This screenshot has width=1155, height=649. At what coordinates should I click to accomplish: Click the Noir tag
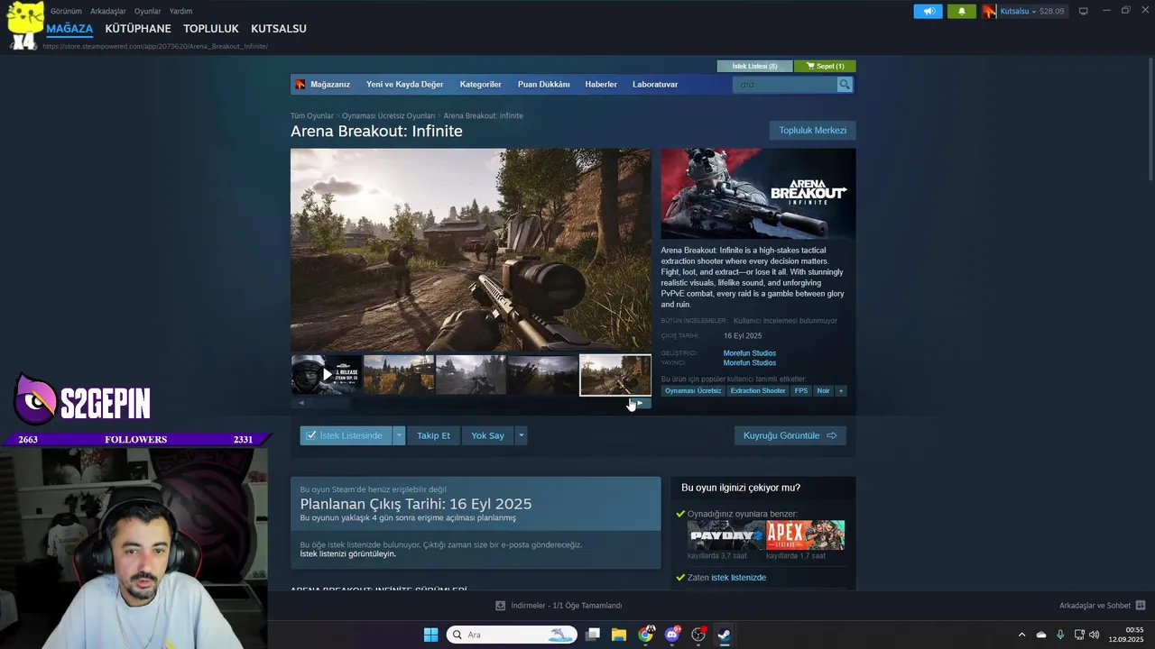click(823, 391)
